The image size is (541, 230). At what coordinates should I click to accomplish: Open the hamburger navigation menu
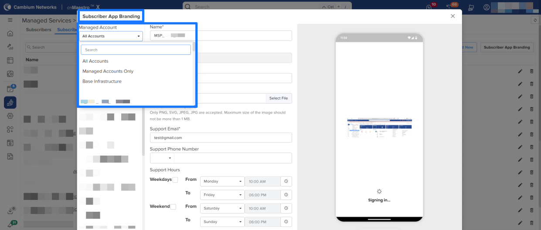pos(10,20)
